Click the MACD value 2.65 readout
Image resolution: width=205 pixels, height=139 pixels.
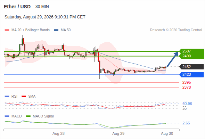point(186,123)
